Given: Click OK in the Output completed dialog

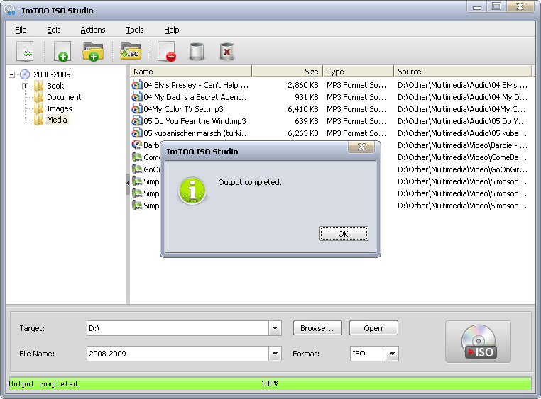Looking at the screenshot, I should click(344, 234).
